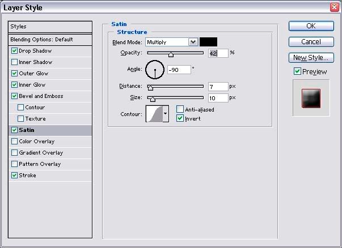
Task: Select the Outer Glow row label
Action: pos(33,74)
